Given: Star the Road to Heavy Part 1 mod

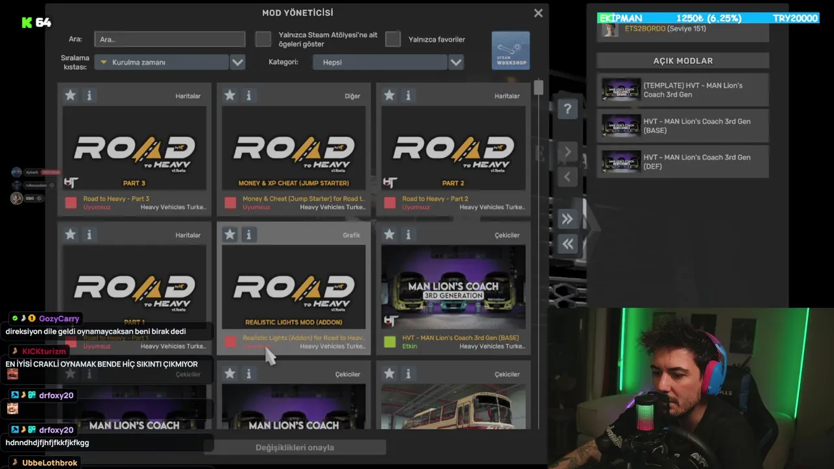Looking at the screenshot, I should pyautogui.click(x=70, y=234).
